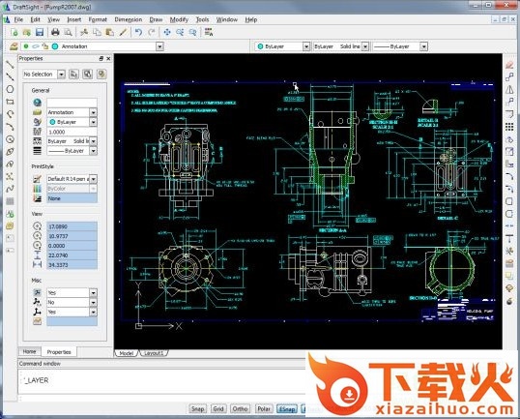Screen dimensions: 520x419
Task: Select the Spline draw tool
Action: point(10,190)
